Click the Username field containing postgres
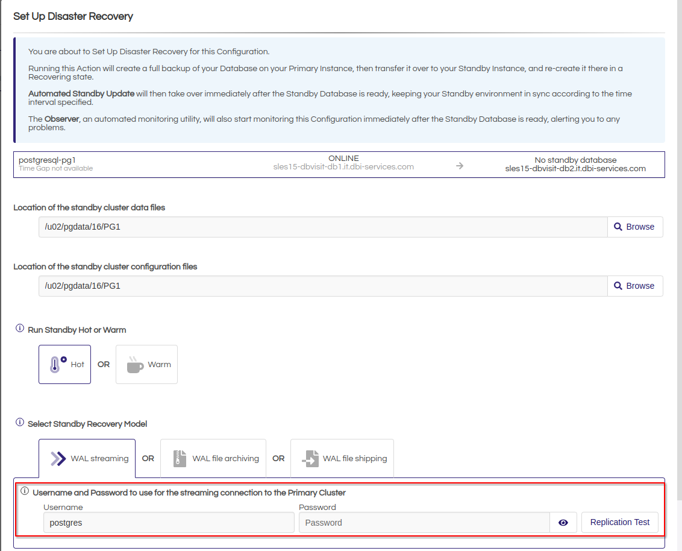 pyautogui.click(x=169, y=523)
